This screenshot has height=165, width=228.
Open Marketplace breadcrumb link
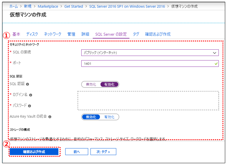[x=48, y=7]
